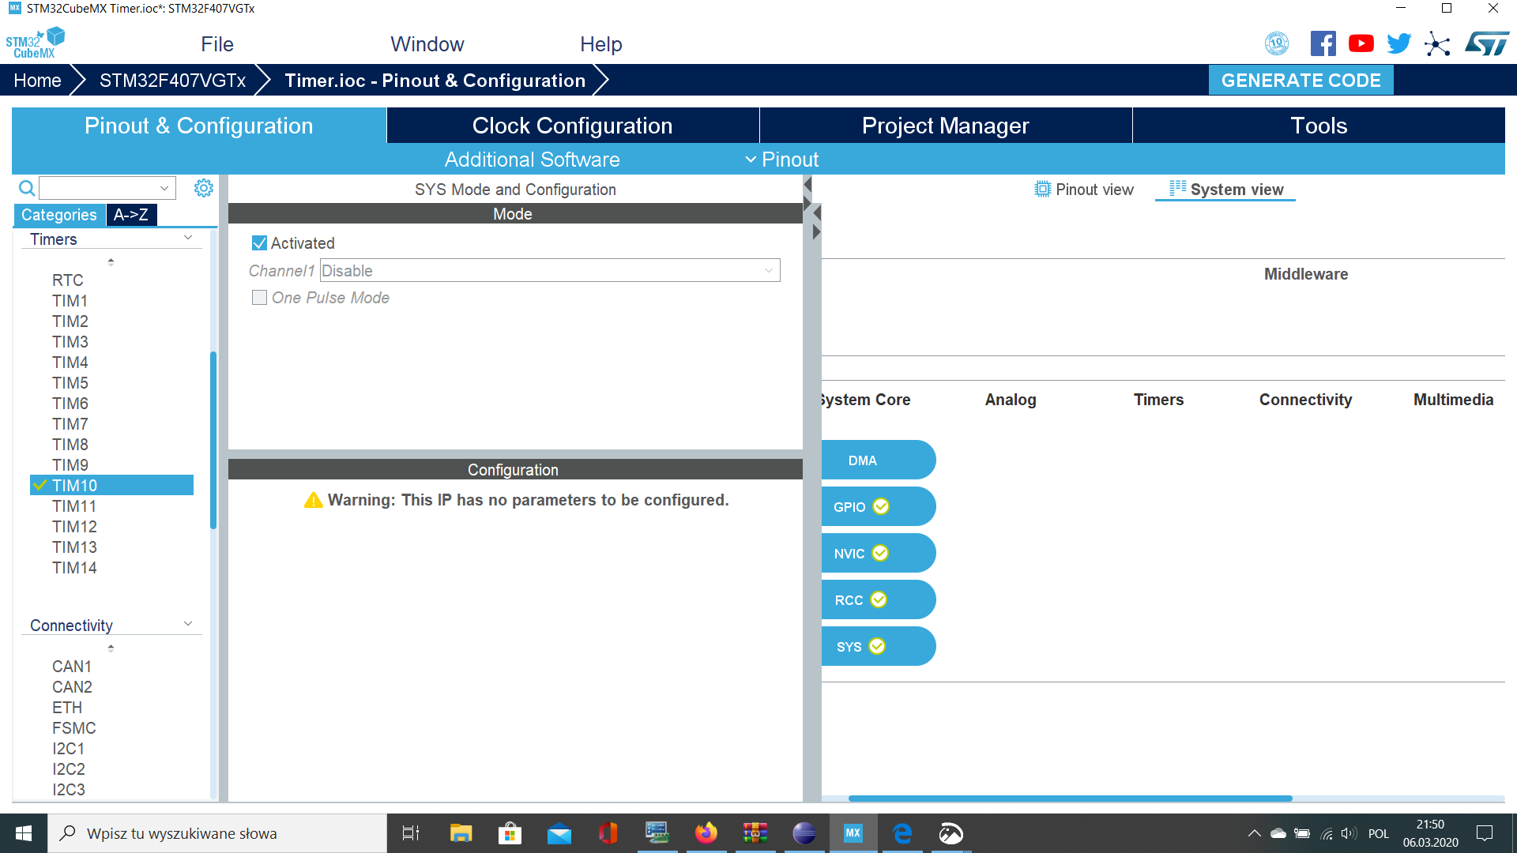The image size is (1517, 853).
Task: Click the System view grid icon
Action: pos(1177,189)
